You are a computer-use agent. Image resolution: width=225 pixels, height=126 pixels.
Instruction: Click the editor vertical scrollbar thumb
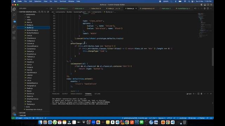(213, 57)
